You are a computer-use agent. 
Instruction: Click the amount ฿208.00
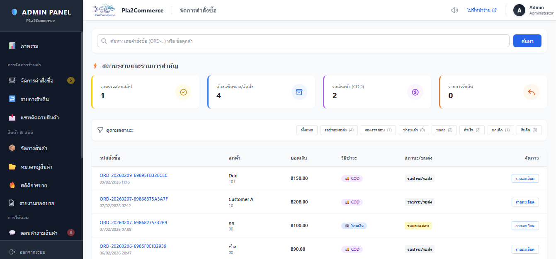299,202
